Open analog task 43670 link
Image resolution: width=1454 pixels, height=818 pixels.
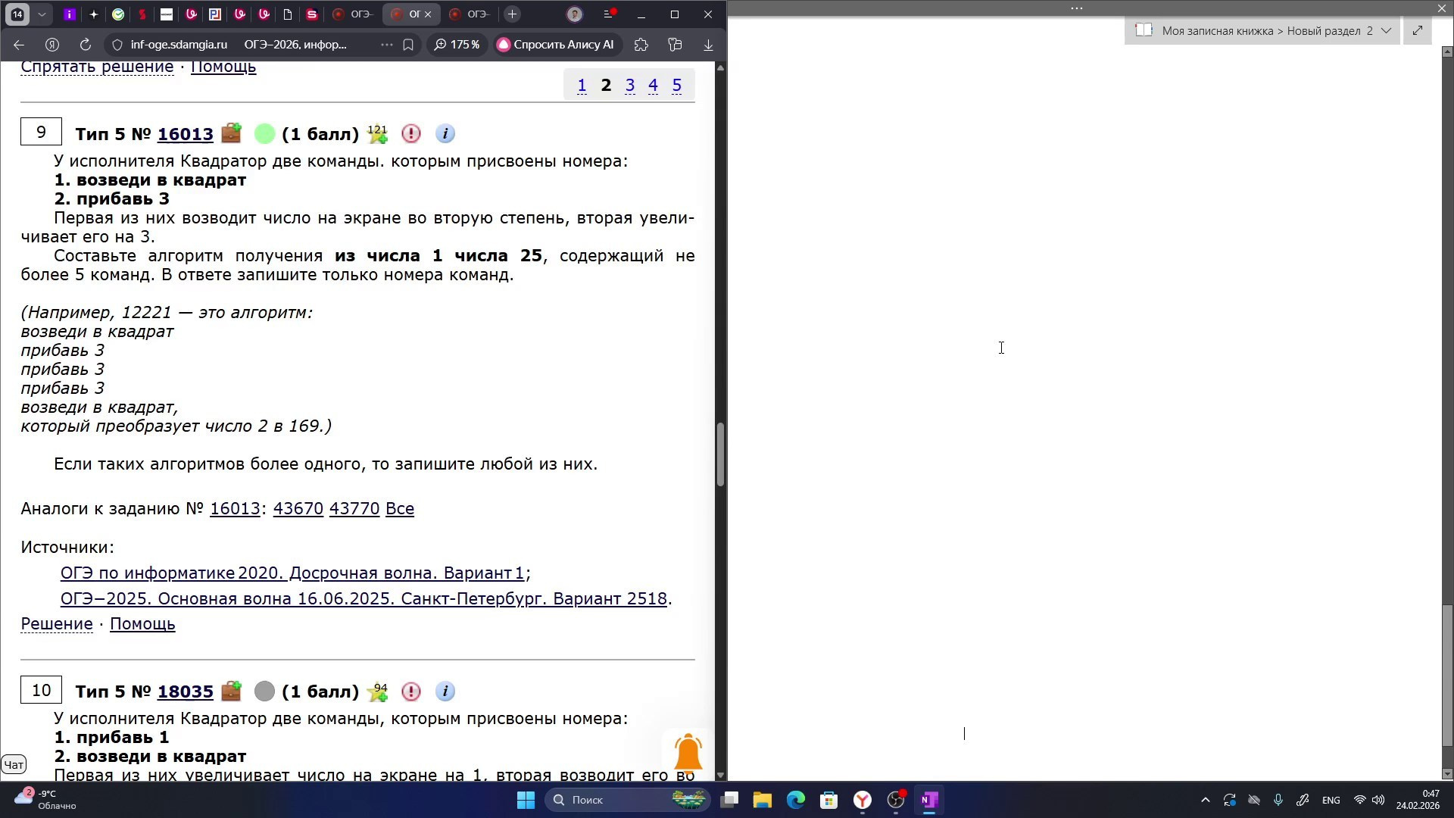tap(298, 508)
